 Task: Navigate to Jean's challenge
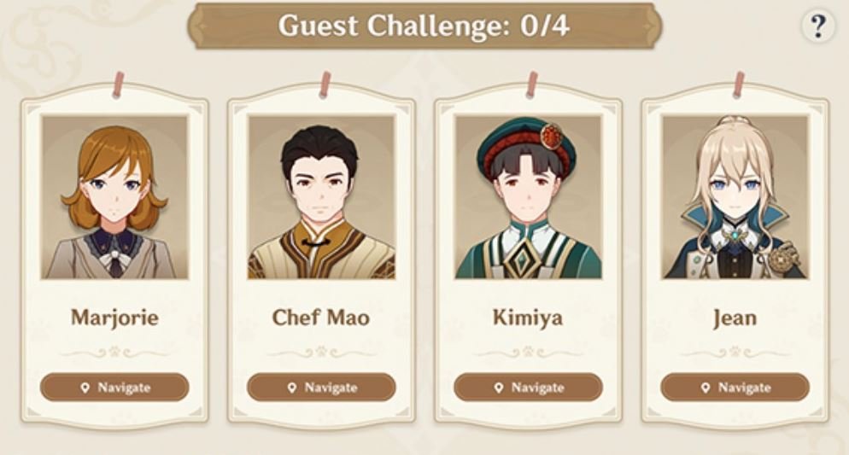coord(735,388)
